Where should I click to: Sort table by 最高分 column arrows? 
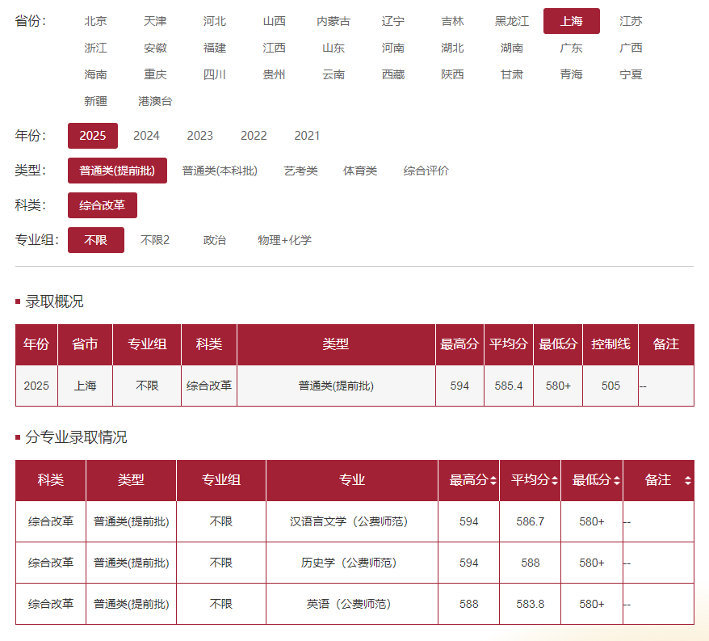coord(493,481)
